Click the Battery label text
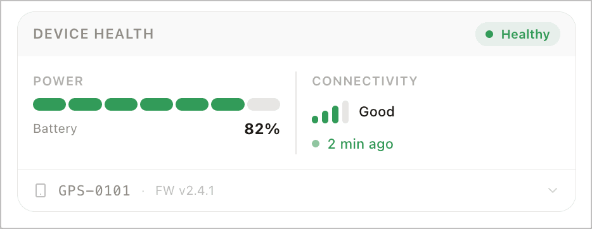This screenshot has width=592, height=229. point(55,129)
